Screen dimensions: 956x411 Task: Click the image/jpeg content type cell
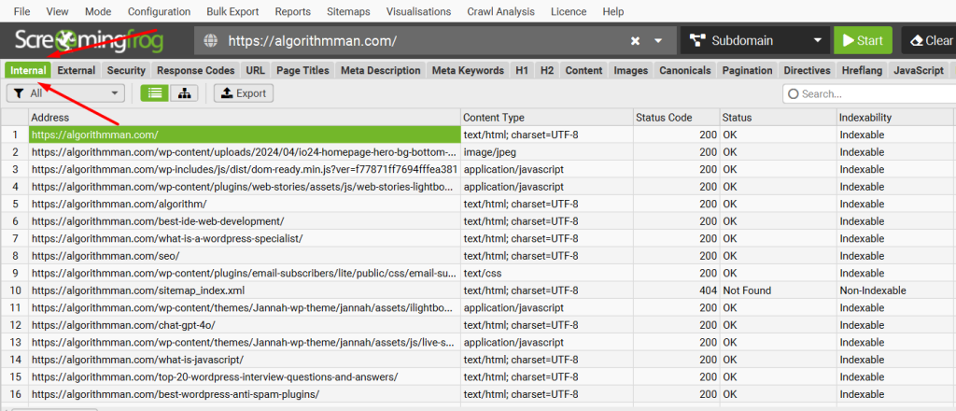[547, 152]
